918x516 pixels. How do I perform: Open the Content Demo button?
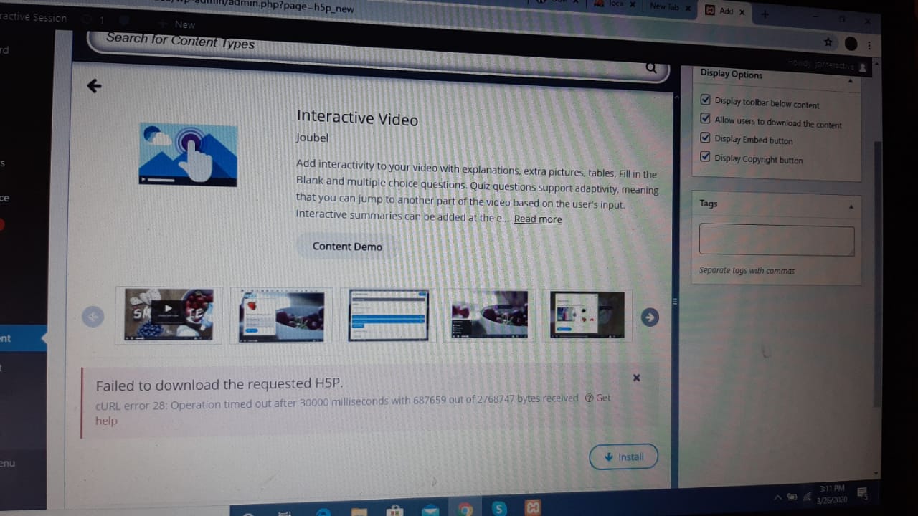(x=347, y=246)
